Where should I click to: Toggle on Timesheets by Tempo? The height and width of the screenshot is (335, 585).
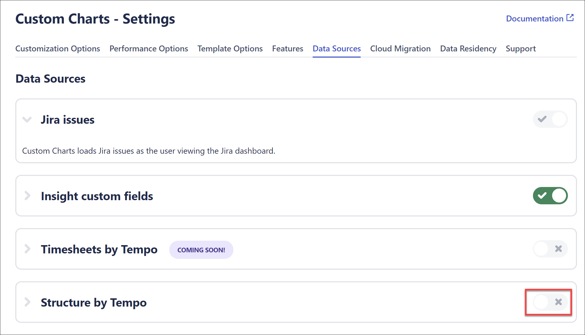[x=550, y=249]
